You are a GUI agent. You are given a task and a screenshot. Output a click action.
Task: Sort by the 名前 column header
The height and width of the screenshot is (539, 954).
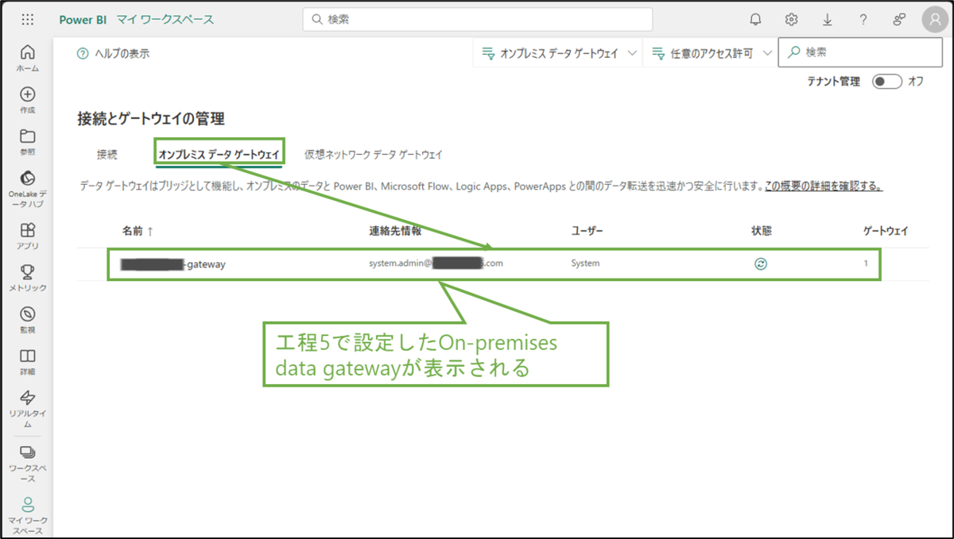[x=138, y=231]
